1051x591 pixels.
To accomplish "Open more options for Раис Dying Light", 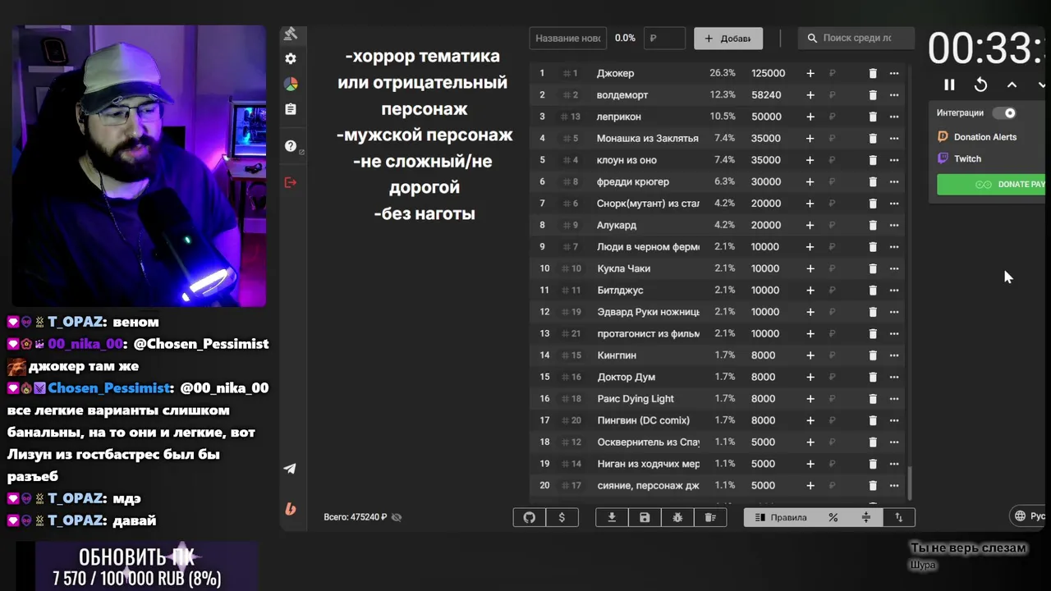I will point(894,399).
